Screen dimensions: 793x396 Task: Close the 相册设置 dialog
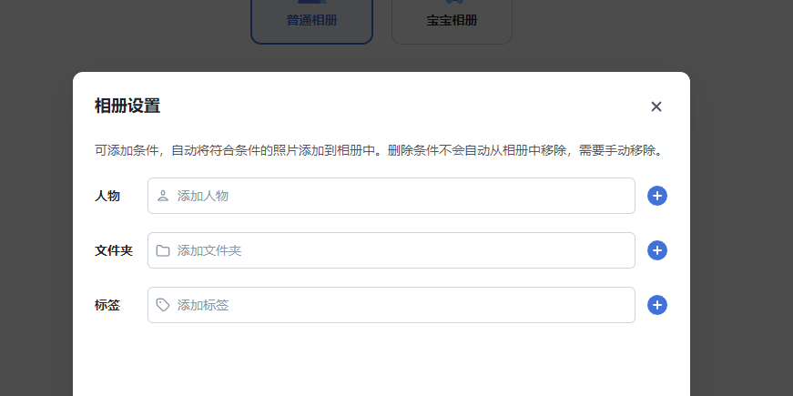(656, 107)
